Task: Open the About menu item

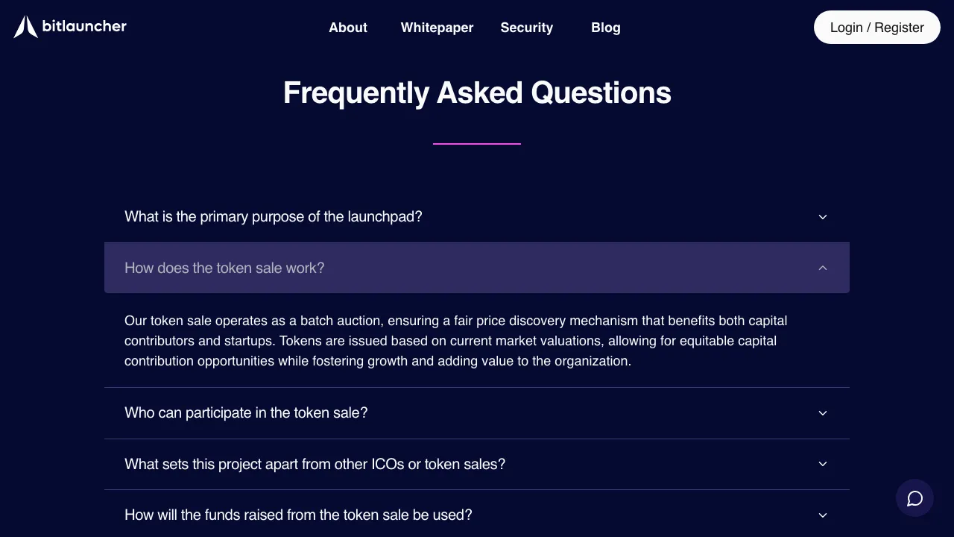Action: click(x=348, y=28)
